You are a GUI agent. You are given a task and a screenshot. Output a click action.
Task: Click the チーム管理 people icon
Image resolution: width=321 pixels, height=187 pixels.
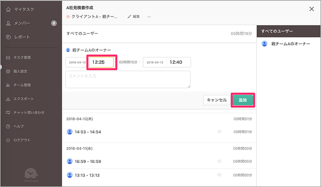8,85
